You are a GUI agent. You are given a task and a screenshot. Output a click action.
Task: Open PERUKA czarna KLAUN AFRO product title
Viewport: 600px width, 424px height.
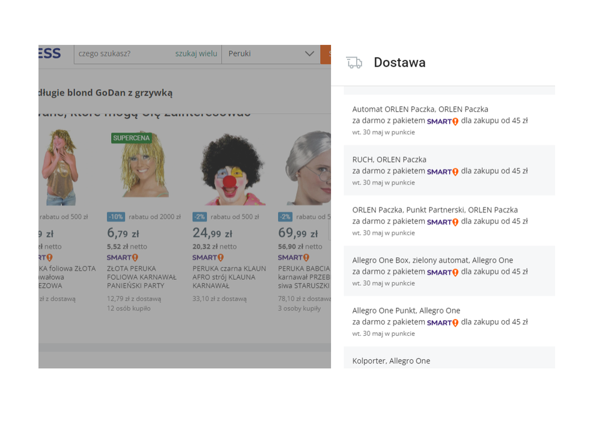(x=229, y=277)
